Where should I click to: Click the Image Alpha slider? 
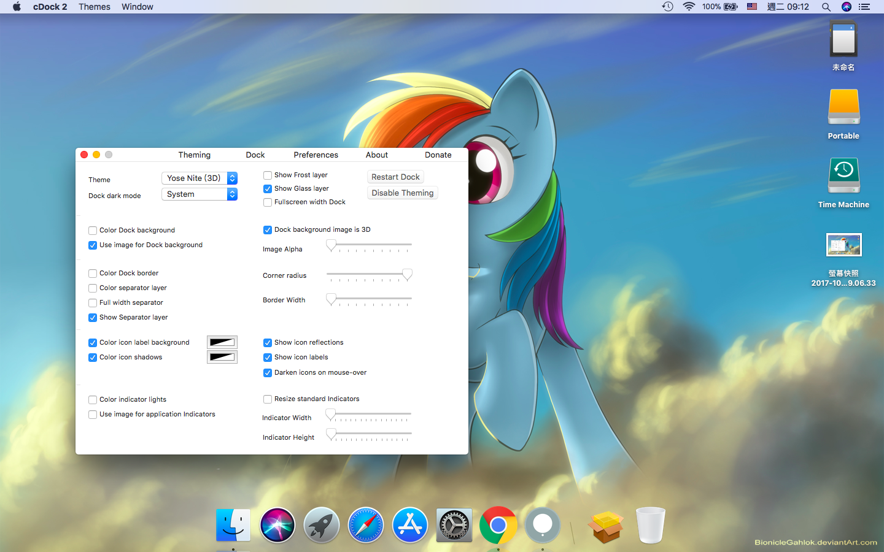[369, 245]
